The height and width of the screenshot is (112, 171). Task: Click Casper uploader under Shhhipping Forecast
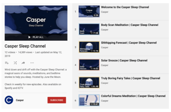tap(105, 48)
